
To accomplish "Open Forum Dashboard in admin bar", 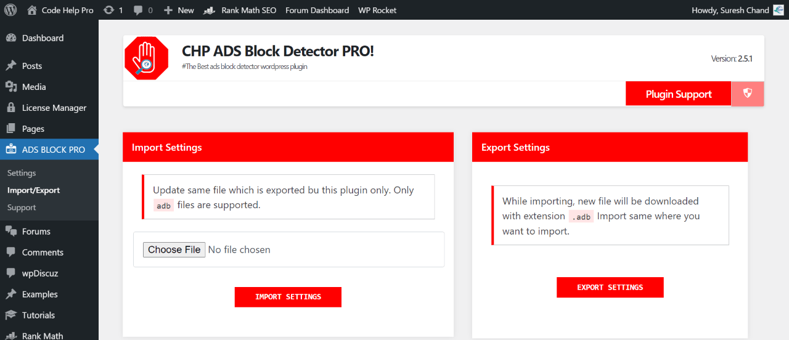I will 317,10.
